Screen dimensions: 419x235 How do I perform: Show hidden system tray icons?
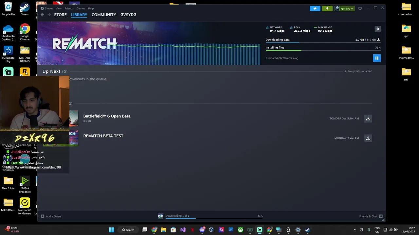click(355, 230)
